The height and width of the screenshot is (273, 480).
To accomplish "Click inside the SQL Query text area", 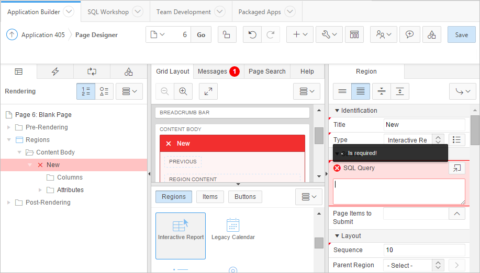I will click(399, 192).
